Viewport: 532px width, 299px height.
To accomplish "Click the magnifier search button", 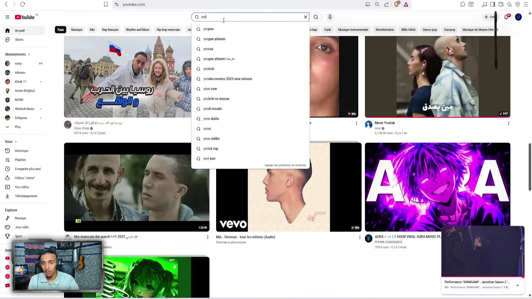I will (x=316, y=17).
